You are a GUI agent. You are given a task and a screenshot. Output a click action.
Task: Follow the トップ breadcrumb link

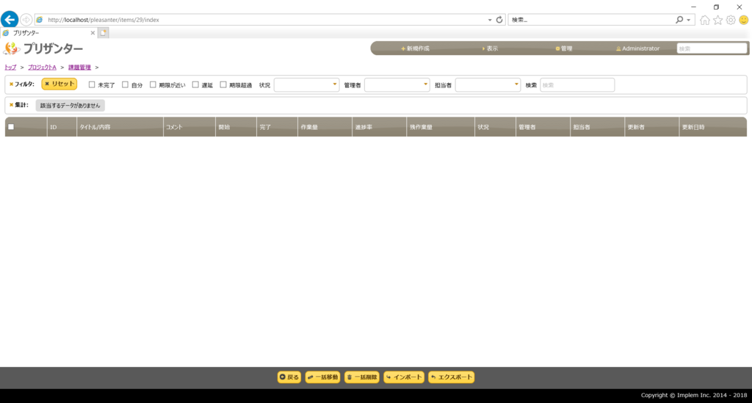pyautogui.click(x=10, y=68)
